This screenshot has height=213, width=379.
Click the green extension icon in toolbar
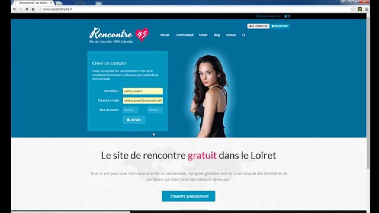coord(360,9)
